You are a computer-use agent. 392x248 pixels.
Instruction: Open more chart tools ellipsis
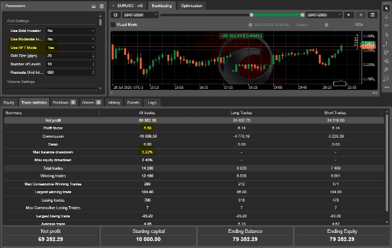387,87
